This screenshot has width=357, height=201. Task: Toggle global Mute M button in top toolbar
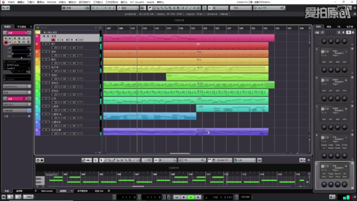click(93, 8)
